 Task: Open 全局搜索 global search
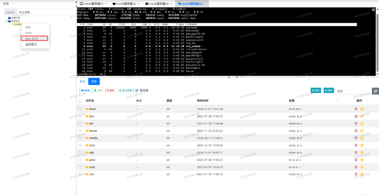coord(125,90)
